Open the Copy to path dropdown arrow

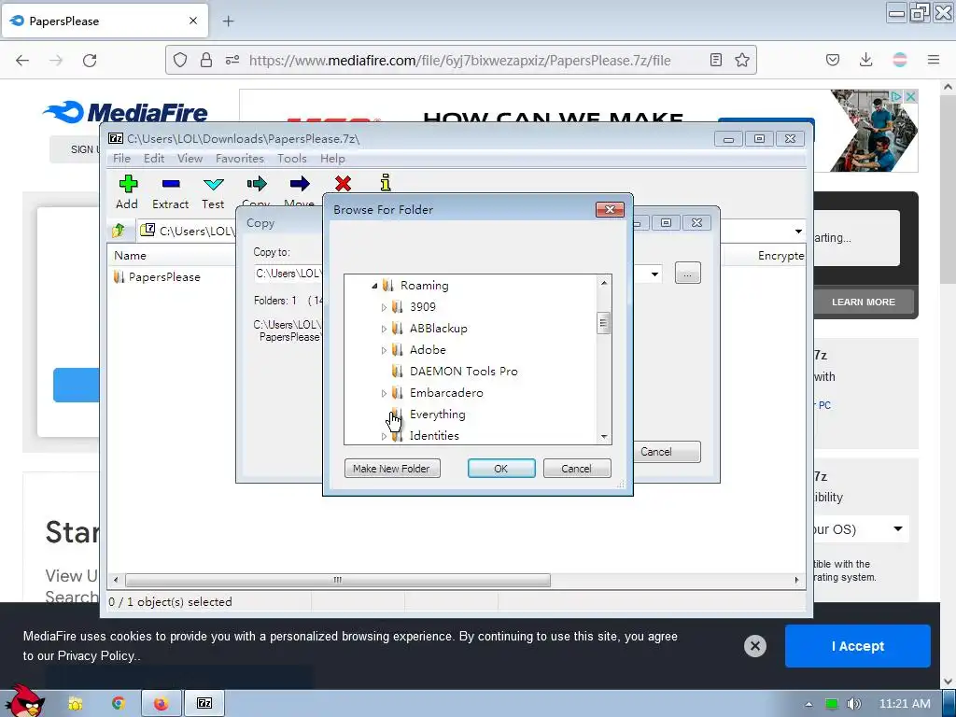(x=654, y=274)
